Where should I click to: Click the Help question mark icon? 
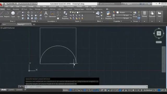click(149, 4)
